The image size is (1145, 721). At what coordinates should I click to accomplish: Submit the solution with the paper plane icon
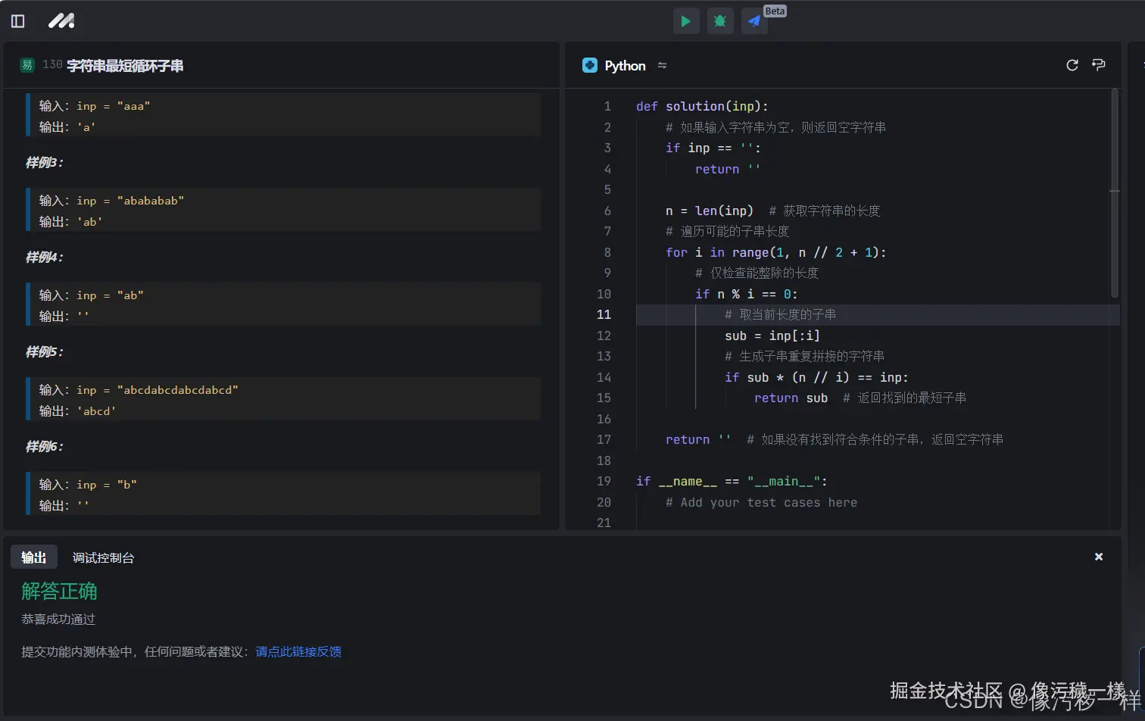click(754, 21)
